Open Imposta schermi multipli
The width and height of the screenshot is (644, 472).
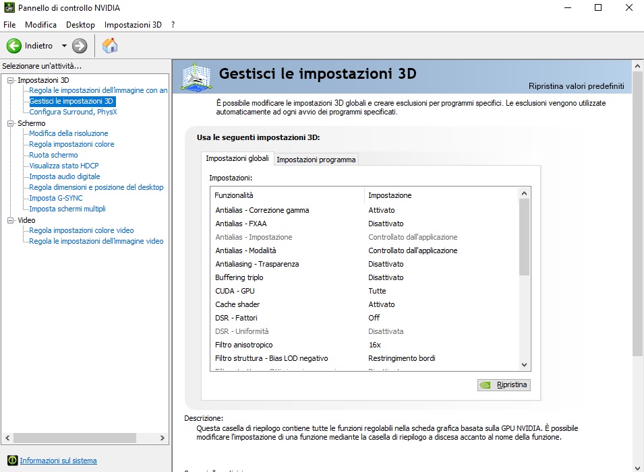(67, 209)
